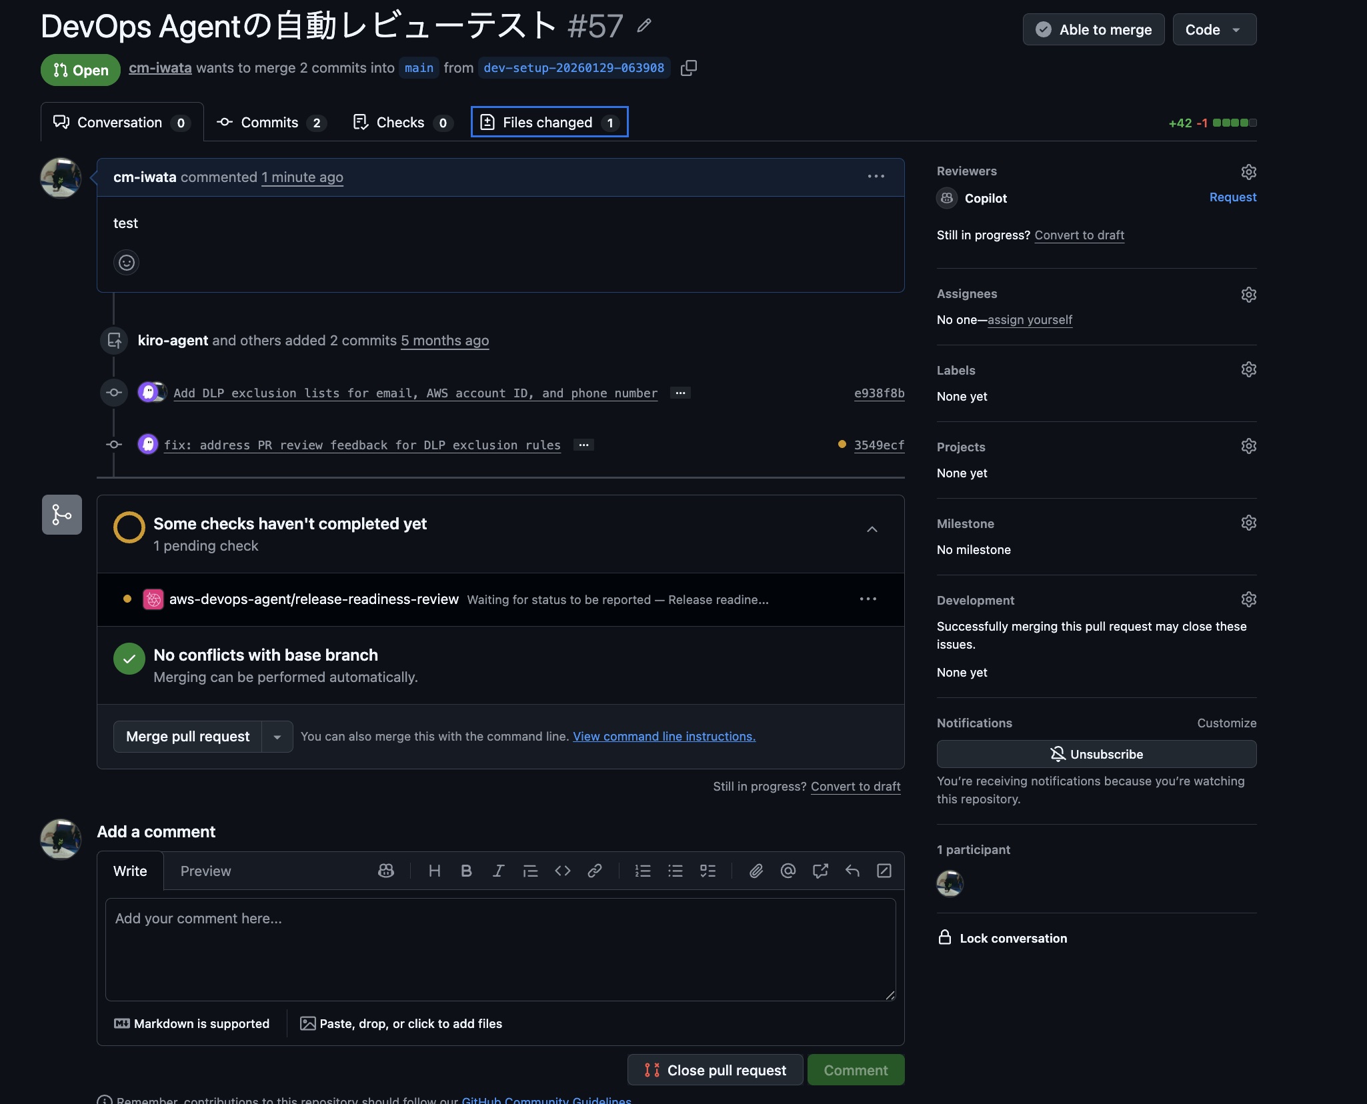The width and height of the screenshot is (1367, 1104).
Task: Select the Write tab in comment box
Action: (x=130, y=871)
